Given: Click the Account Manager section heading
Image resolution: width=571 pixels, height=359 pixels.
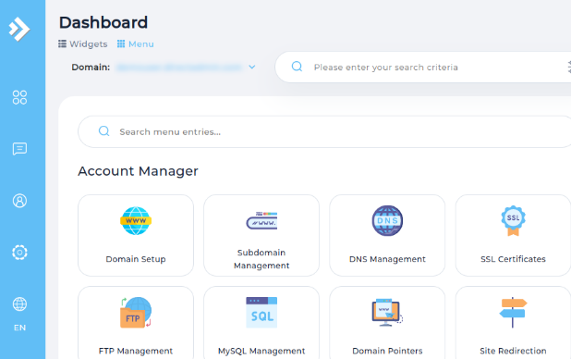Looking at the screenshot, I should [x=138, y=171].
